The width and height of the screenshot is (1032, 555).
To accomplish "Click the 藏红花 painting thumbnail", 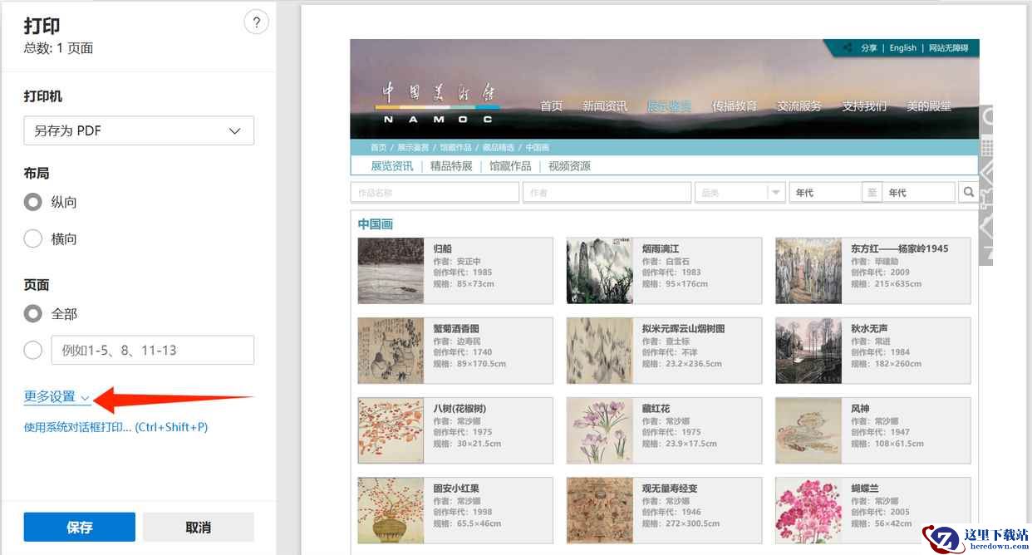I will 599,430.
